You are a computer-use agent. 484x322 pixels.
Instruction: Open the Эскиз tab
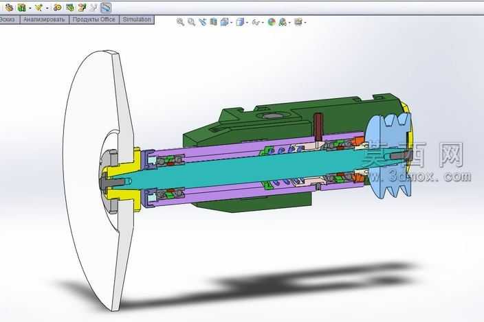[x=8, y=19]
